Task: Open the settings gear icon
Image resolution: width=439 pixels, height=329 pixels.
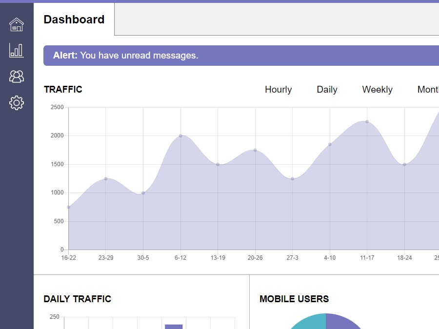Action: [x=17, y=103]
